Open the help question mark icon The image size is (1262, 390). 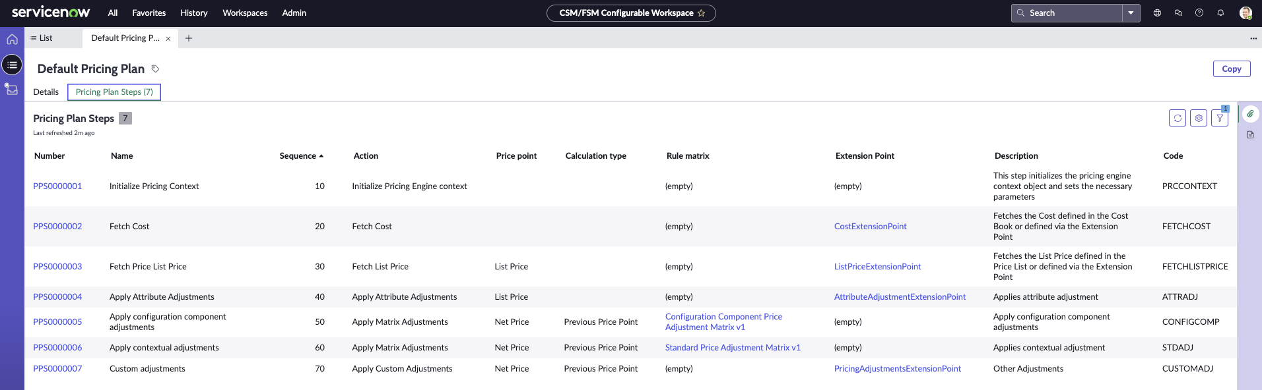pos(1199,13)
